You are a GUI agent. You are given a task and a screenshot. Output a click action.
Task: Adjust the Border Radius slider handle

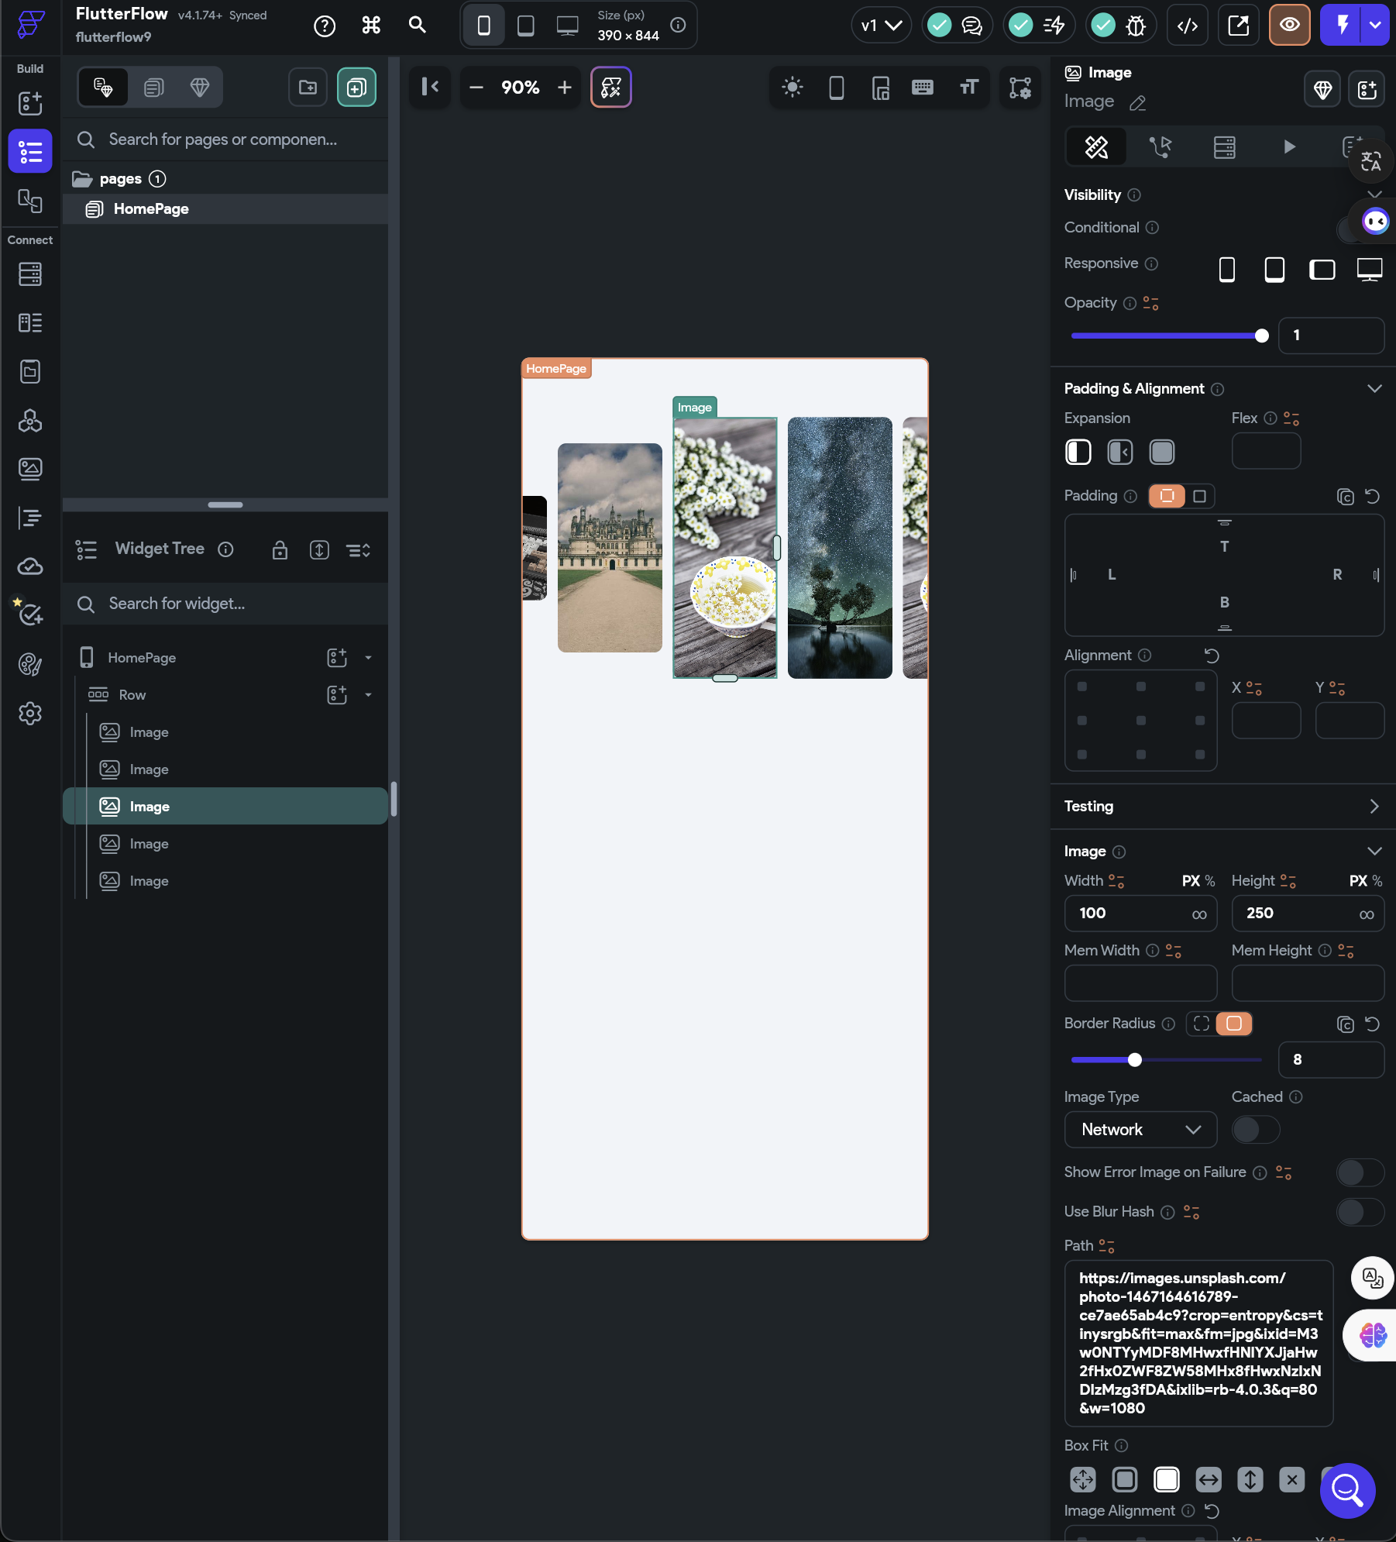click(x=1134, y=1060)
